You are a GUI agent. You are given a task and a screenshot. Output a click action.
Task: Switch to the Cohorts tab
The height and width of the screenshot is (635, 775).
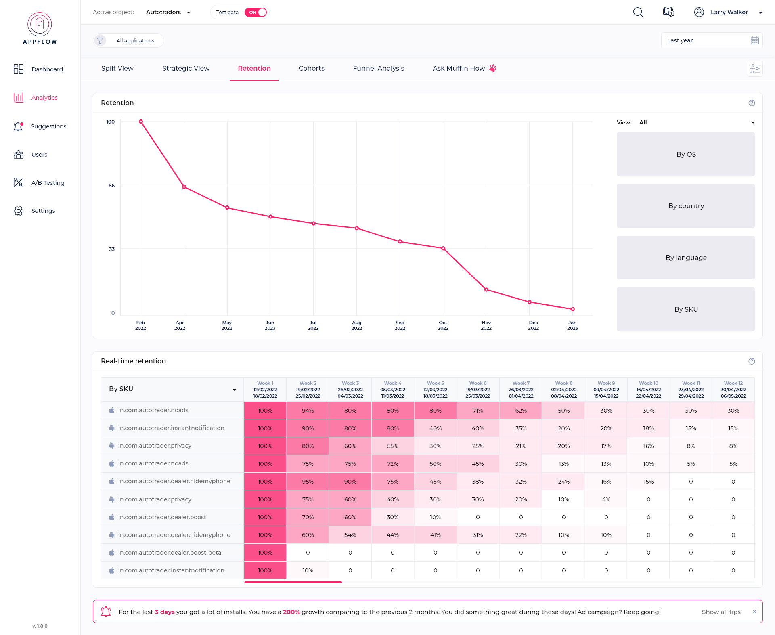311,68
